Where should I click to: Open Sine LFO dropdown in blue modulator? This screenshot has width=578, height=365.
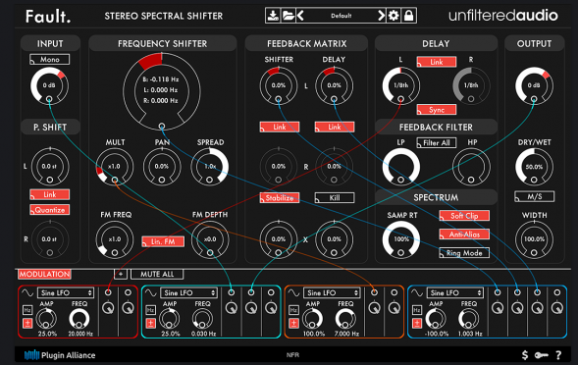pos(455,292)
